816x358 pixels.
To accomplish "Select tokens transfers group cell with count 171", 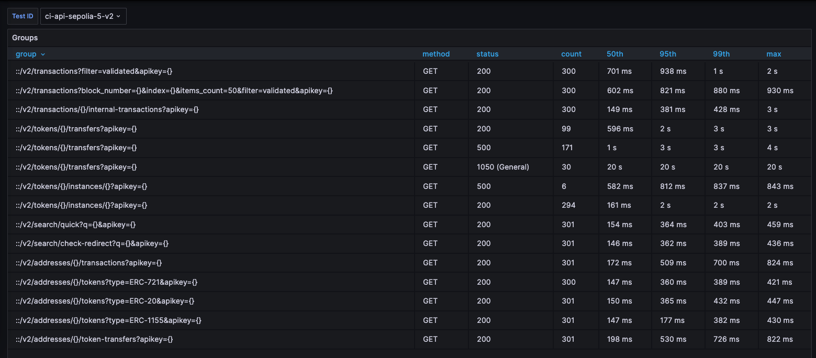I will (211, 148).
